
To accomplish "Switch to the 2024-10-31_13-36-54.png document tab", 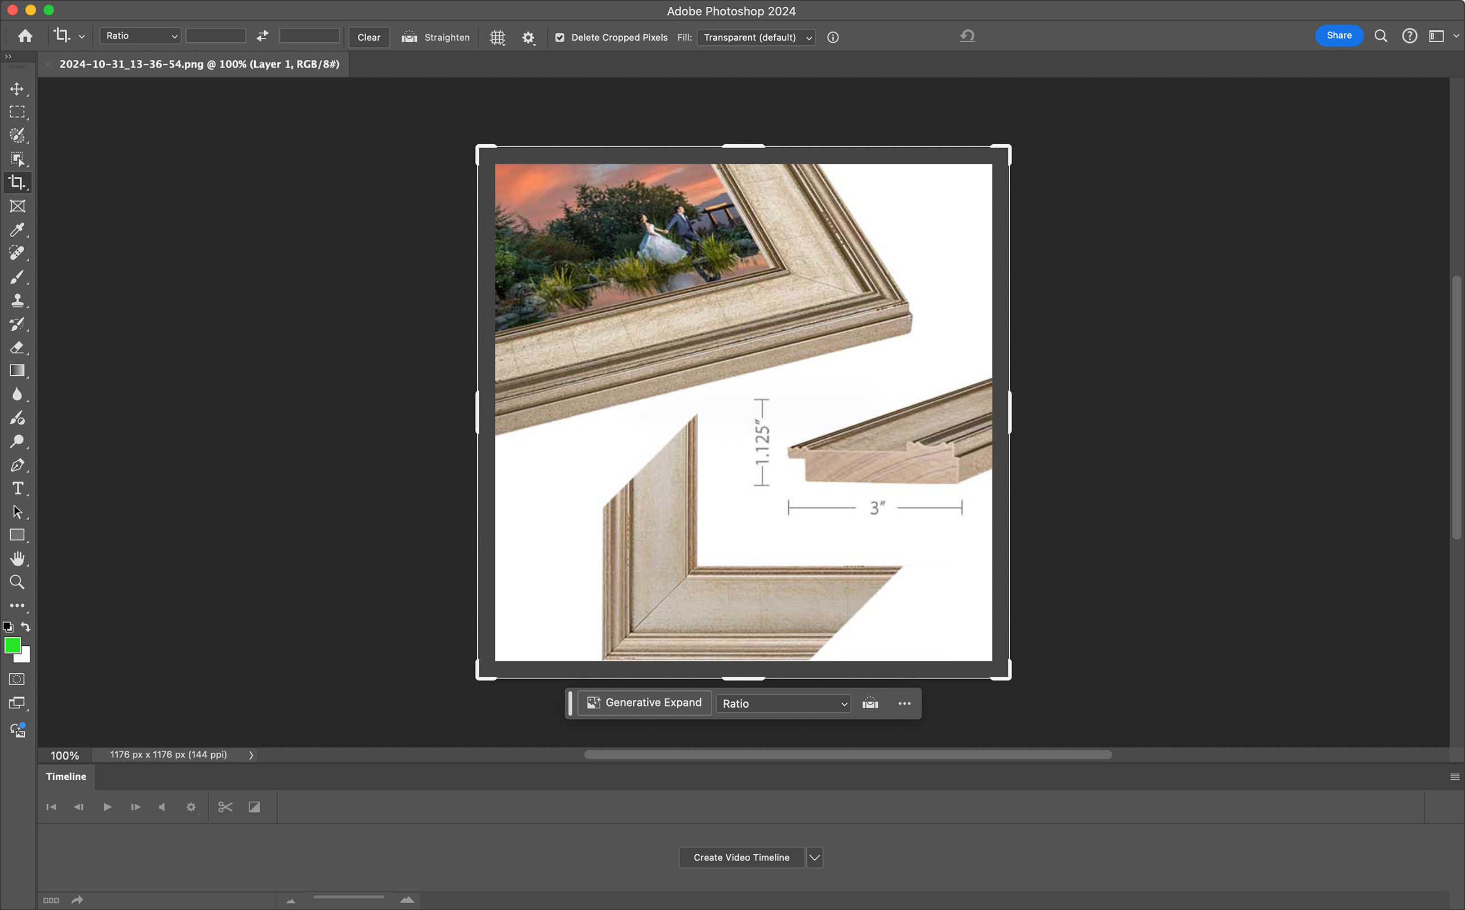I will click(x=199, y=64).
